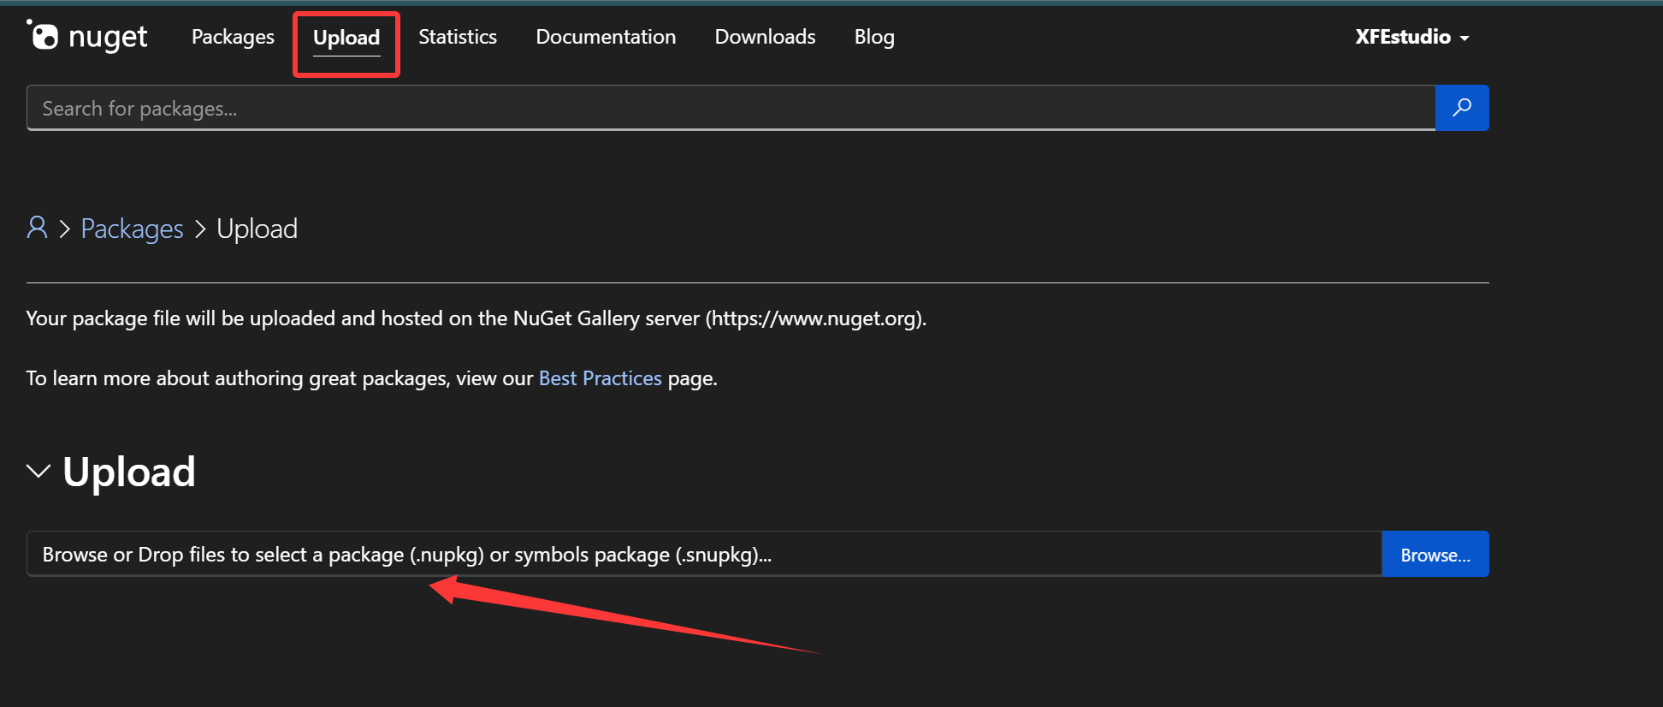Click the large Upload section heading
The width and height of the screenshot is (1663, 707).
pos(129,472)
